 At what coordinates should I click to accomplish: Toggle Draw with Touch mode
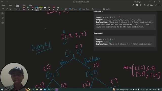pyautogui.click(x=66, y=9)
